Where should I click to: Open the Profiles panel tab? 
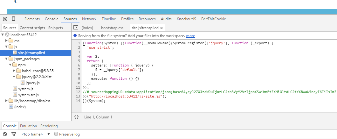coord(127,19)
